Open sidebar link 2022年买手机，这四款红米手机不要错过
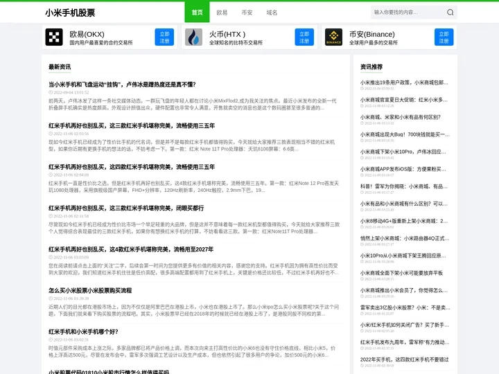 pos(405,359)
